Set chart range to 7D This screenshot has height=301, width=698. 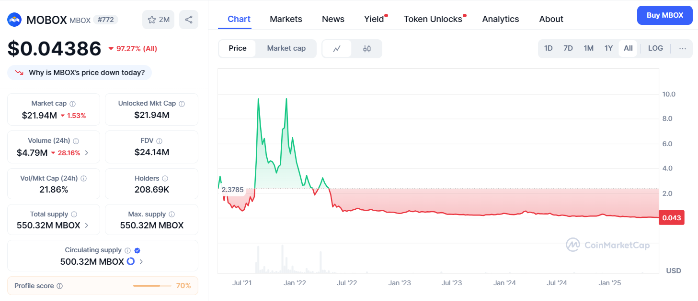(x=568, y=48)
